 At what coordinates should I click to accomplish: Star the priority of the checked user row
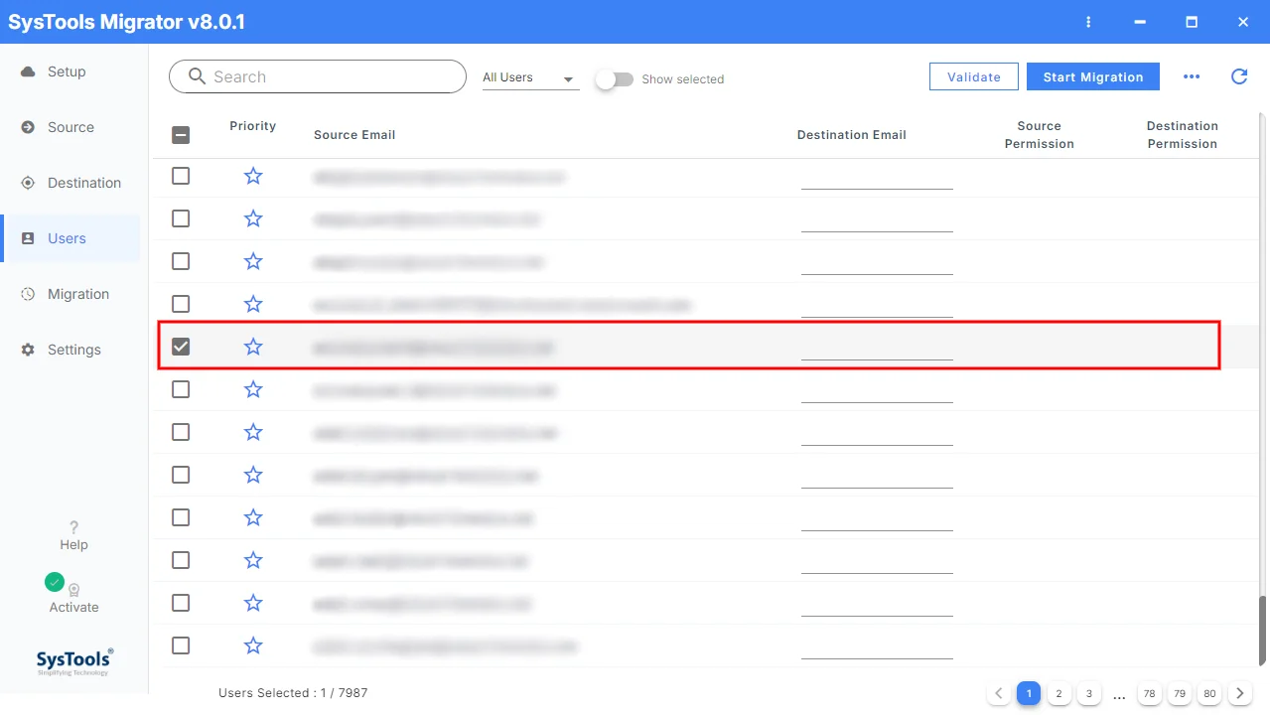[253, 347]
